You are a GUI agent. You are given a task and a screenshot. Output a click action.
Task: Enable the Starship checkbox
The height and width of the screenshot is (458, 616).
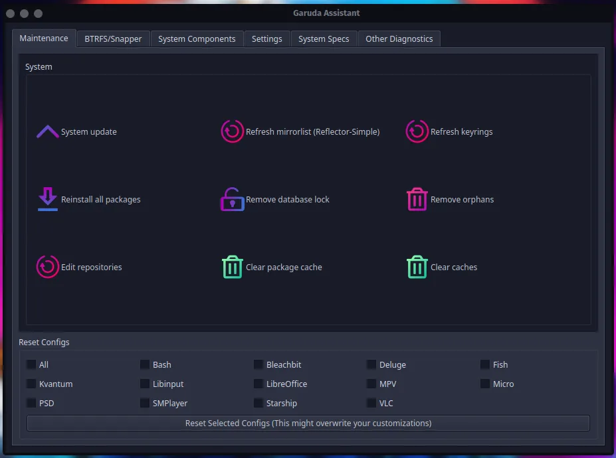[258, 403]
